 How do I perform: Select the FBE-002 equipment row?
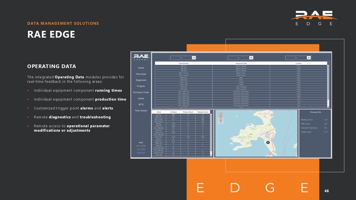241,87
